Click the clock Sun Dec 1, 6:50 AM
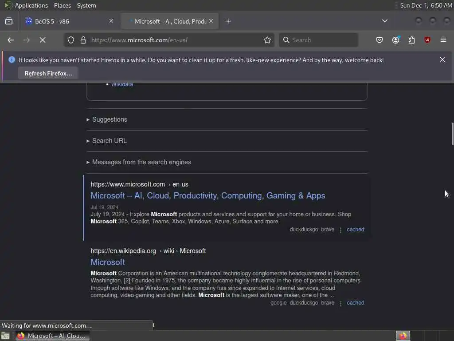Image resolution: width=454 pixels, height=341 pixels. click(x=426, y=5)
